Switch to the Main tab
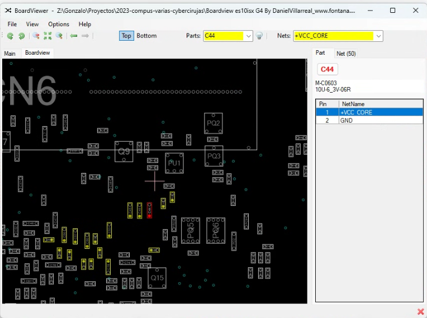427x318 pixels. [x=10, y=54]
